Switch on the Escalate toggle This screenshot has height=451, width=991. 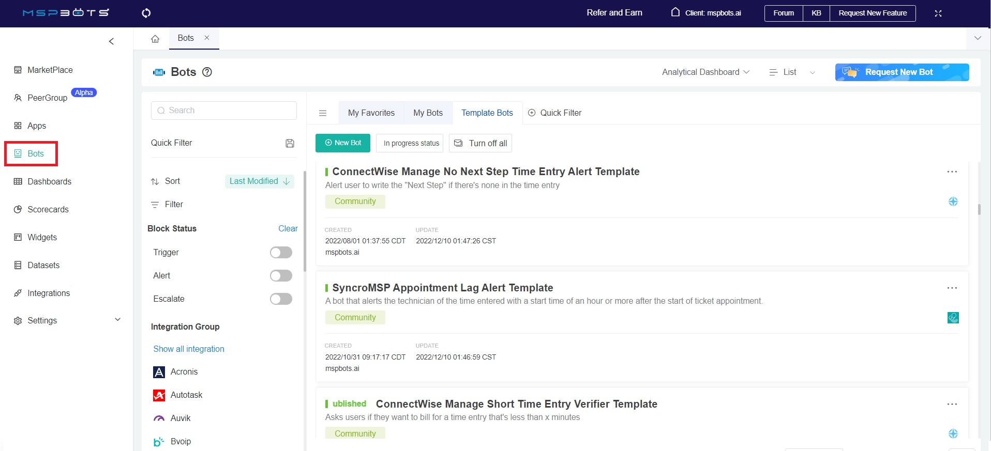281,299
